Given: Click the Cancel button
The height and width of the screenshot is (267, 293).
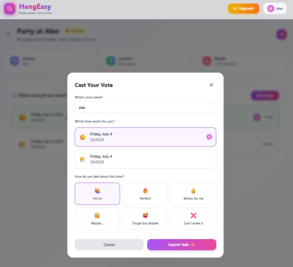Looking at the screenshot, I should click(x=109, y=245).
